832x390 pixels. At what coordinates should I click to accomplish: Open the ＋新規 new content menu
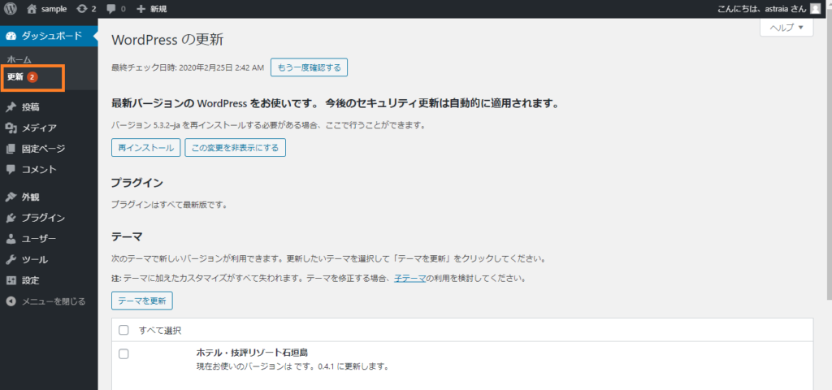point(152,9)
